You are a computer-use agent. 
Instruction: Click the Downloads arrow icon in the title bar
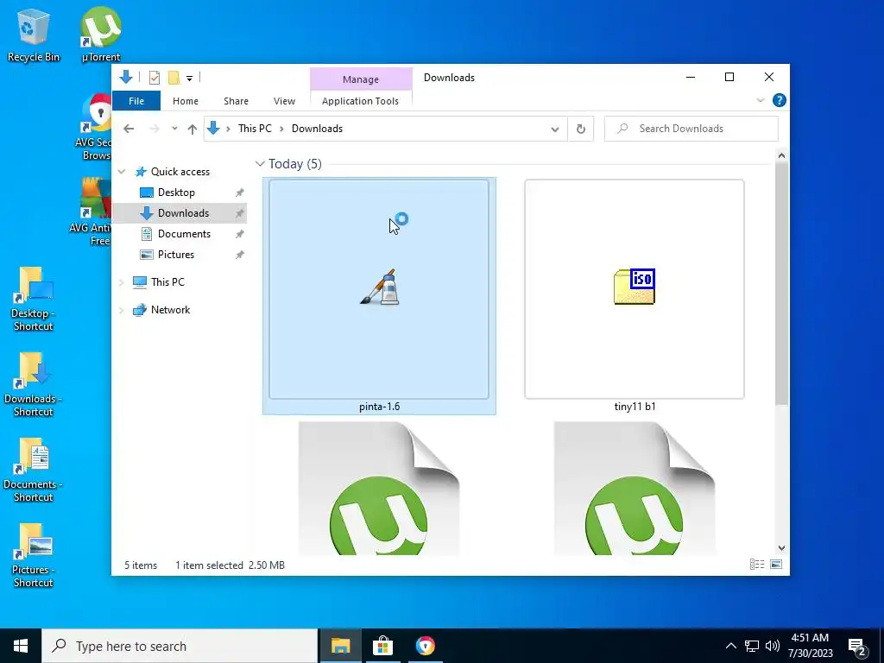click(x=126, y=77)
